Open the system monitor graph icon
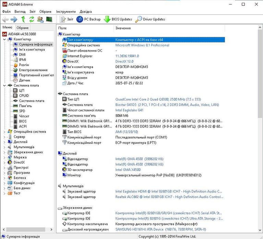263x239 pixels. click(x=49, y=19)
